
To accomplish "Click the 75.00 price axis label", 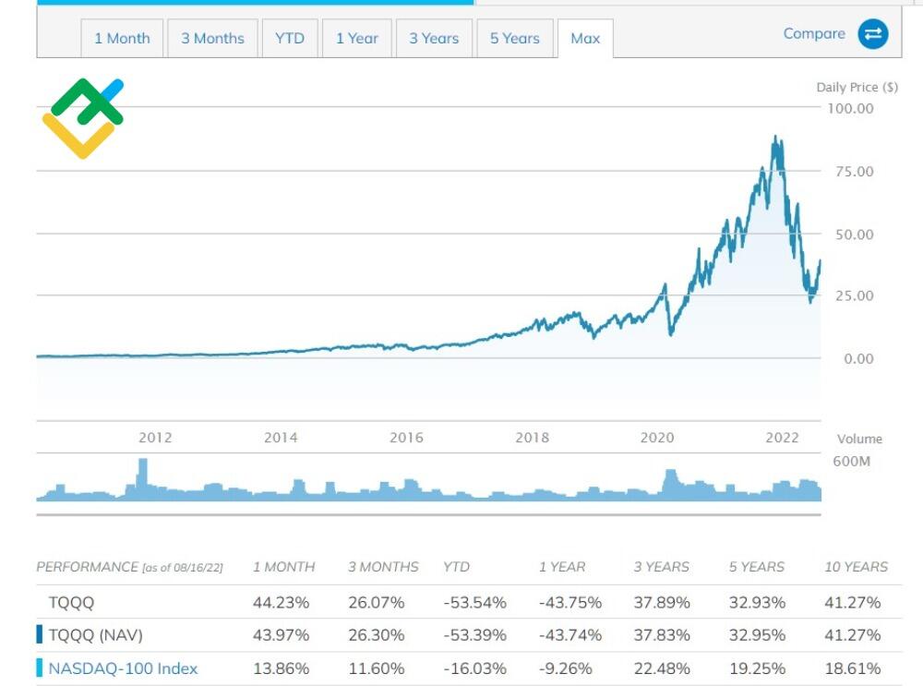I will [x=854, y=172].
